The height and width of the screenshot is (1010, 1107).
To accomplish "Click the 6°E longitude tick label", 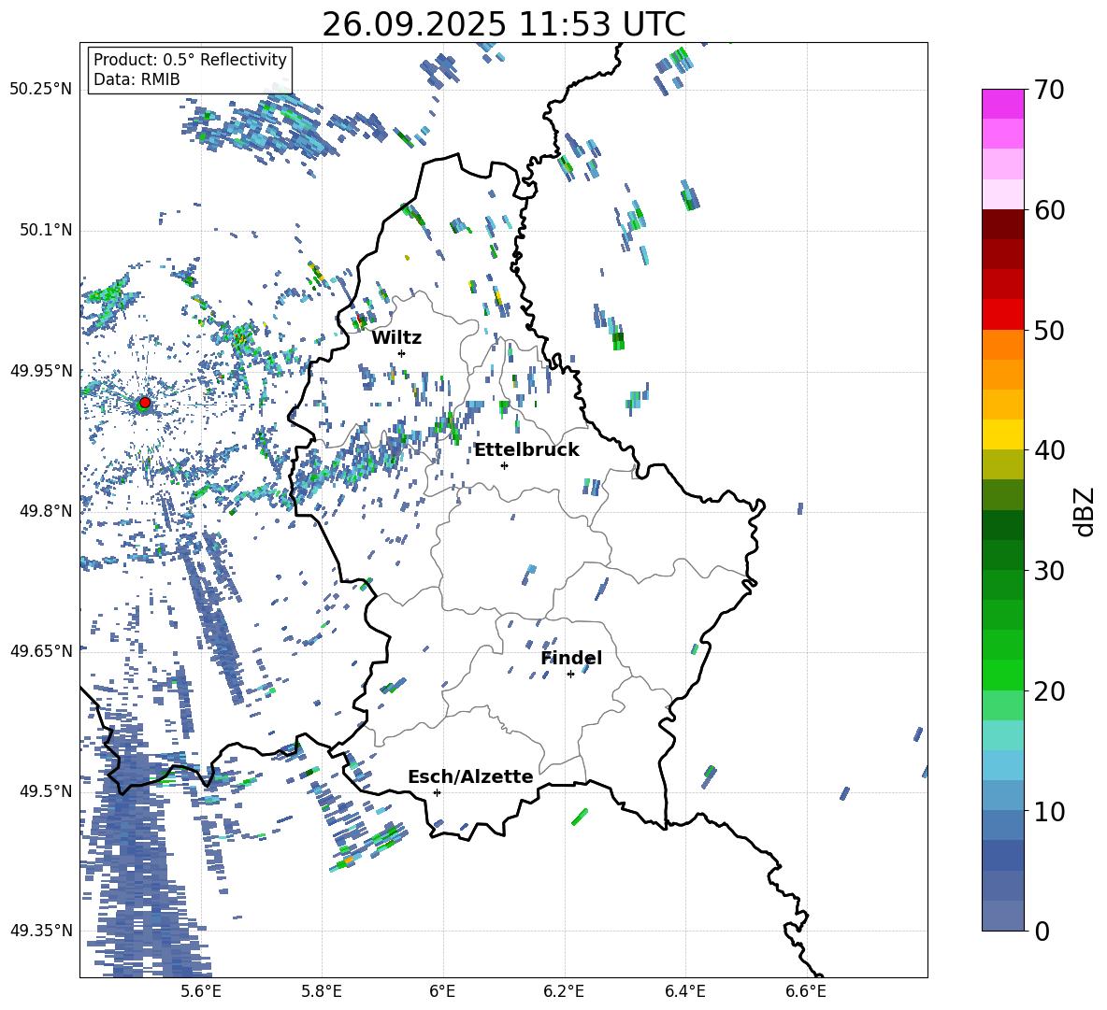I will click(442, 990).
